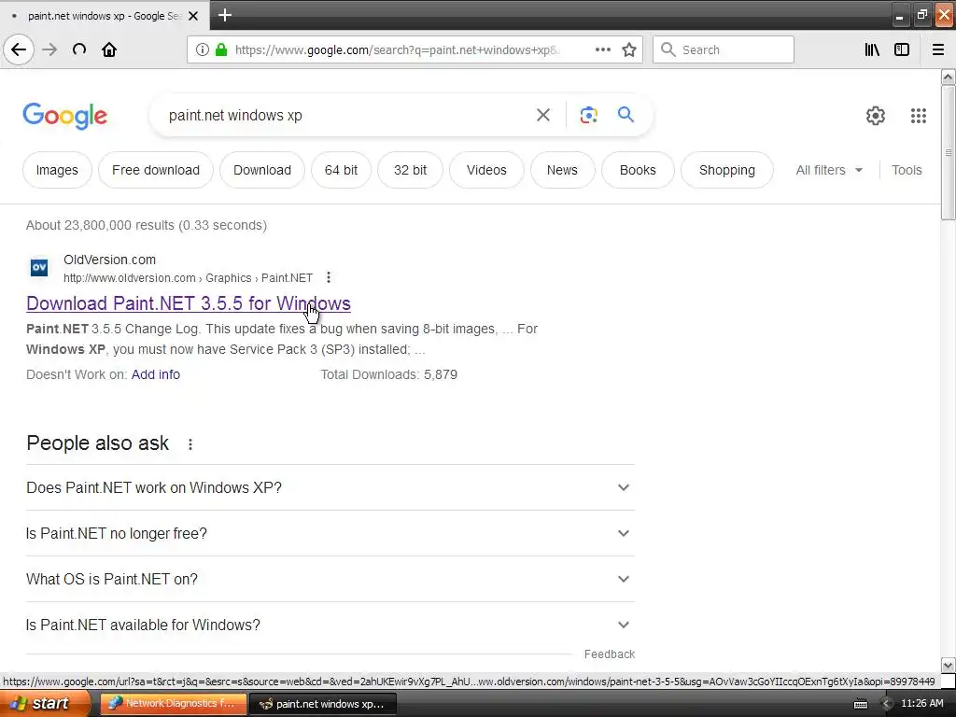This screenshot has height=717, width=956.
Task: Select the Free download filter chip
Action: click(x=156, y=170)
